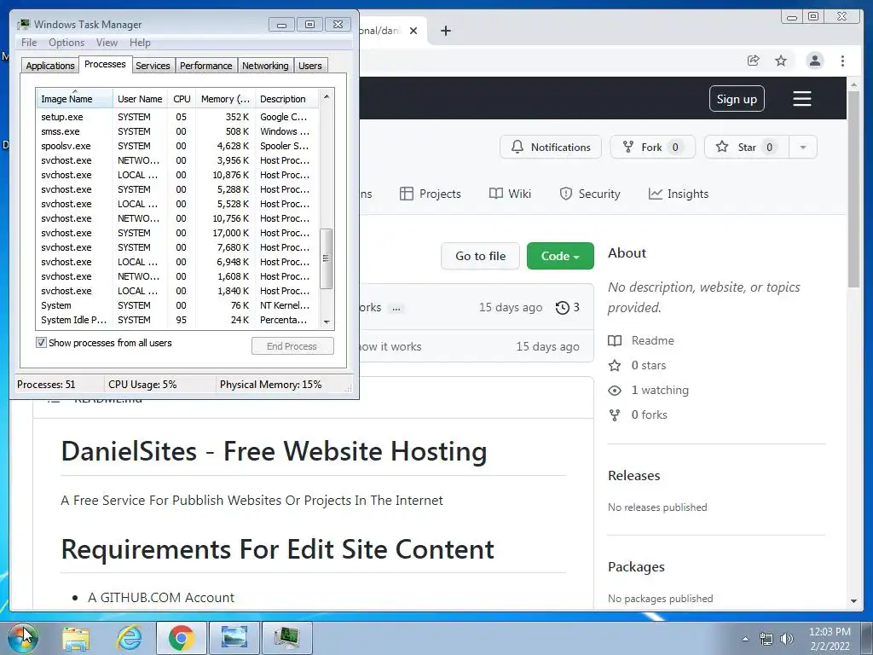Open Packages heading link
This screenshot has width=873, height=655.
636,567
